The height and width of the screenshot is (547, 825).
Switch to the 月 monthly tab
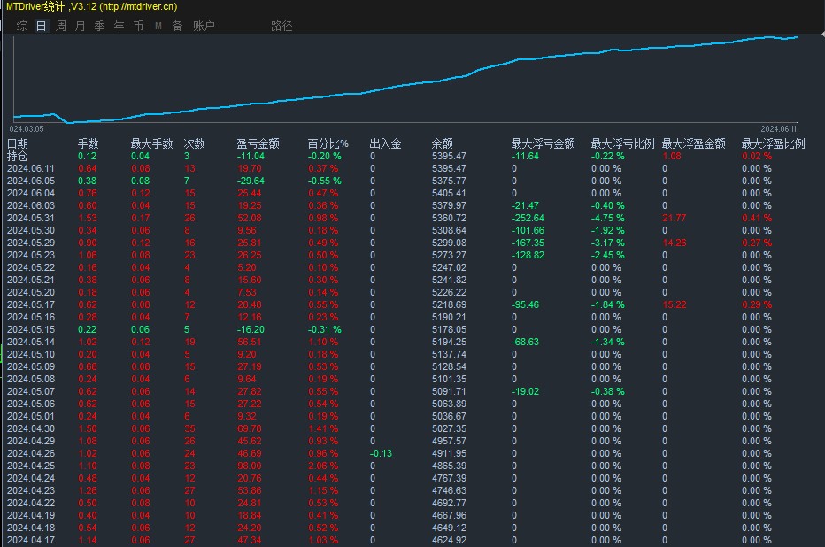pos(81,26)
